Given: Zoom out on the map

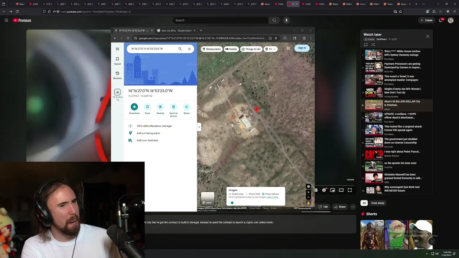Looking at the screenshot, I should pos(308,197).
